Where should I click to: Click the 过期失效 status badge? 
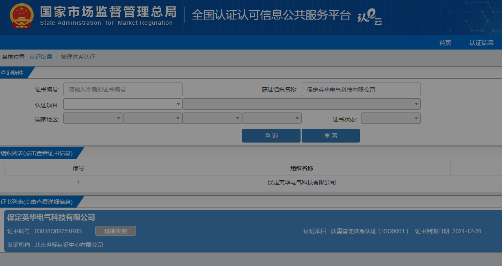(116, 231)
